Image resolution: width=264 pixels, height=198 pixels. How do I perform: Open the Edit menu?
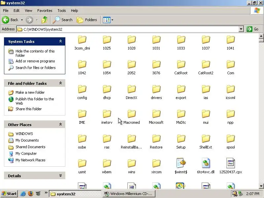[x=16, y=11]
